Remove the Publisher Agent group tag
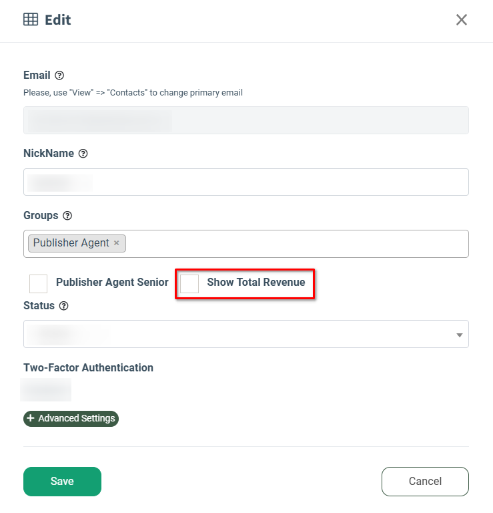493x513 pixels. point(117,243)
